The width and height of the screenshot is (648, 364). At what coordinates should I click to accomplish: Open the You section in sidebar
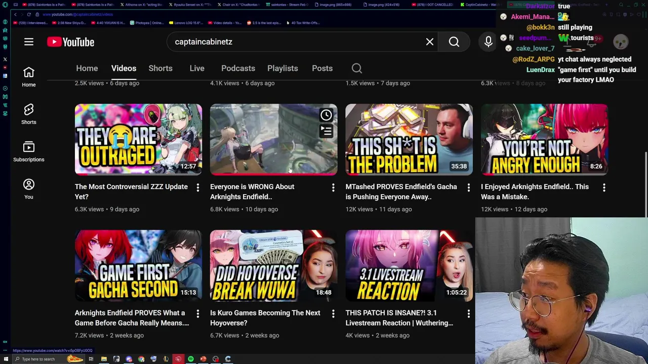pyautogui.click(x=29, y=189)
